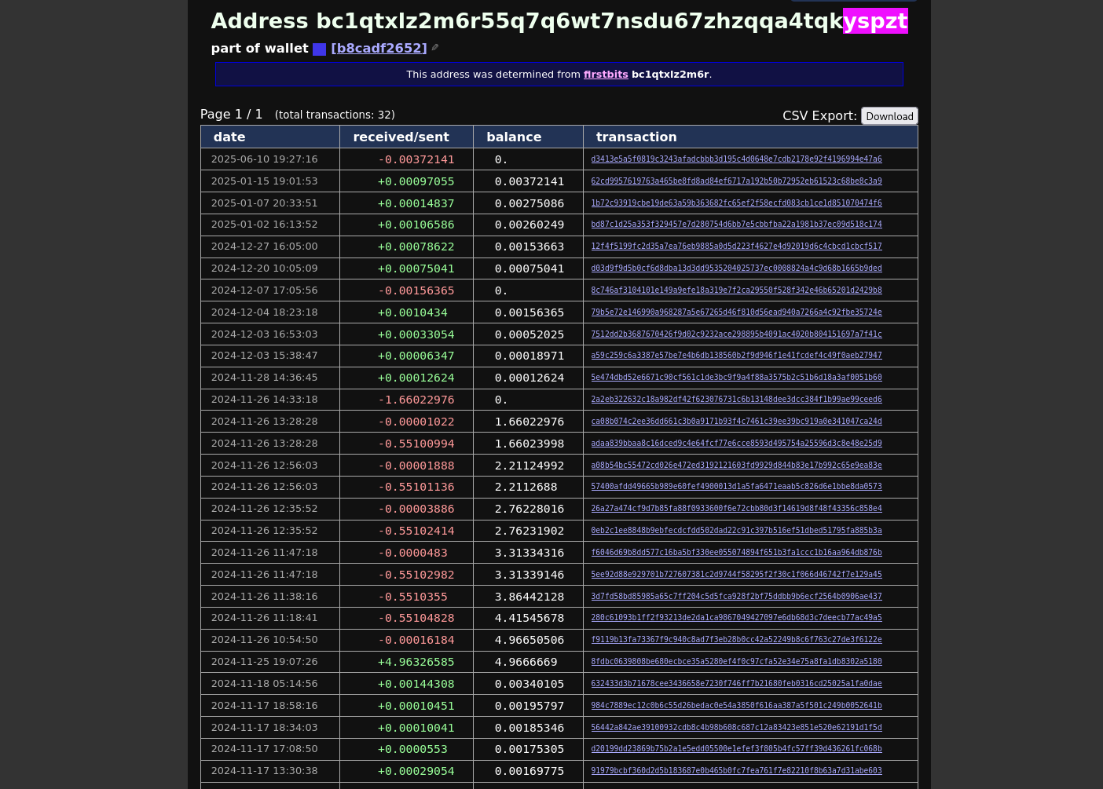The width and height of the screenshot is (1103, 789).
Task: Open transaction 1b72c93919cbe…
Action: tap(736, 203)
